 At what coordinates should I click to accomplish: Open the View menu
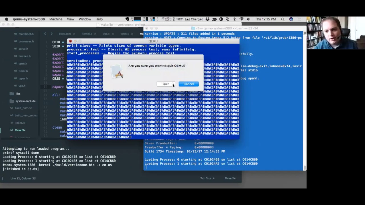[70, 19]
